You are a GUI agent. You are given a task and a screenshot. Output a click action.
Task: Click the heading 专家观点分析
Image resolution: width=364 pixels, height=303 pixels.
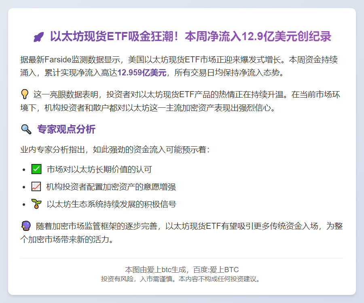[66, 129]
